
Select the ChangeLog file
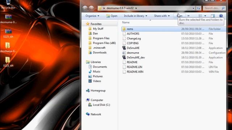click(134, 39)
